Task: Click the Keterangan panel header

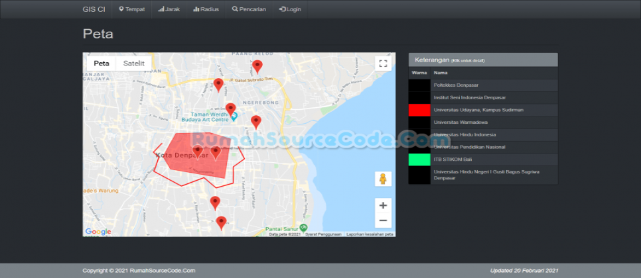Action: coord(483,60)
